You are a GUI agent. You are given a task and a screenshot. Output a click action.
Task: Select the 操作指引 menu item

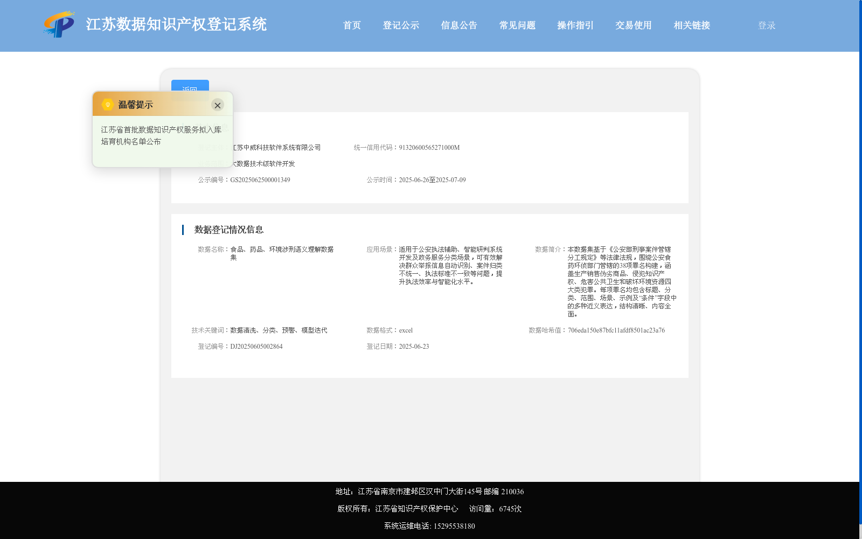[575, 25]
